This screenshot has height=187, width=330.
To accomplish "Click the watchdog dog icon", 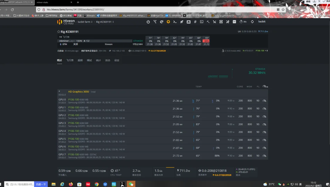I will [x=215, y=22].
